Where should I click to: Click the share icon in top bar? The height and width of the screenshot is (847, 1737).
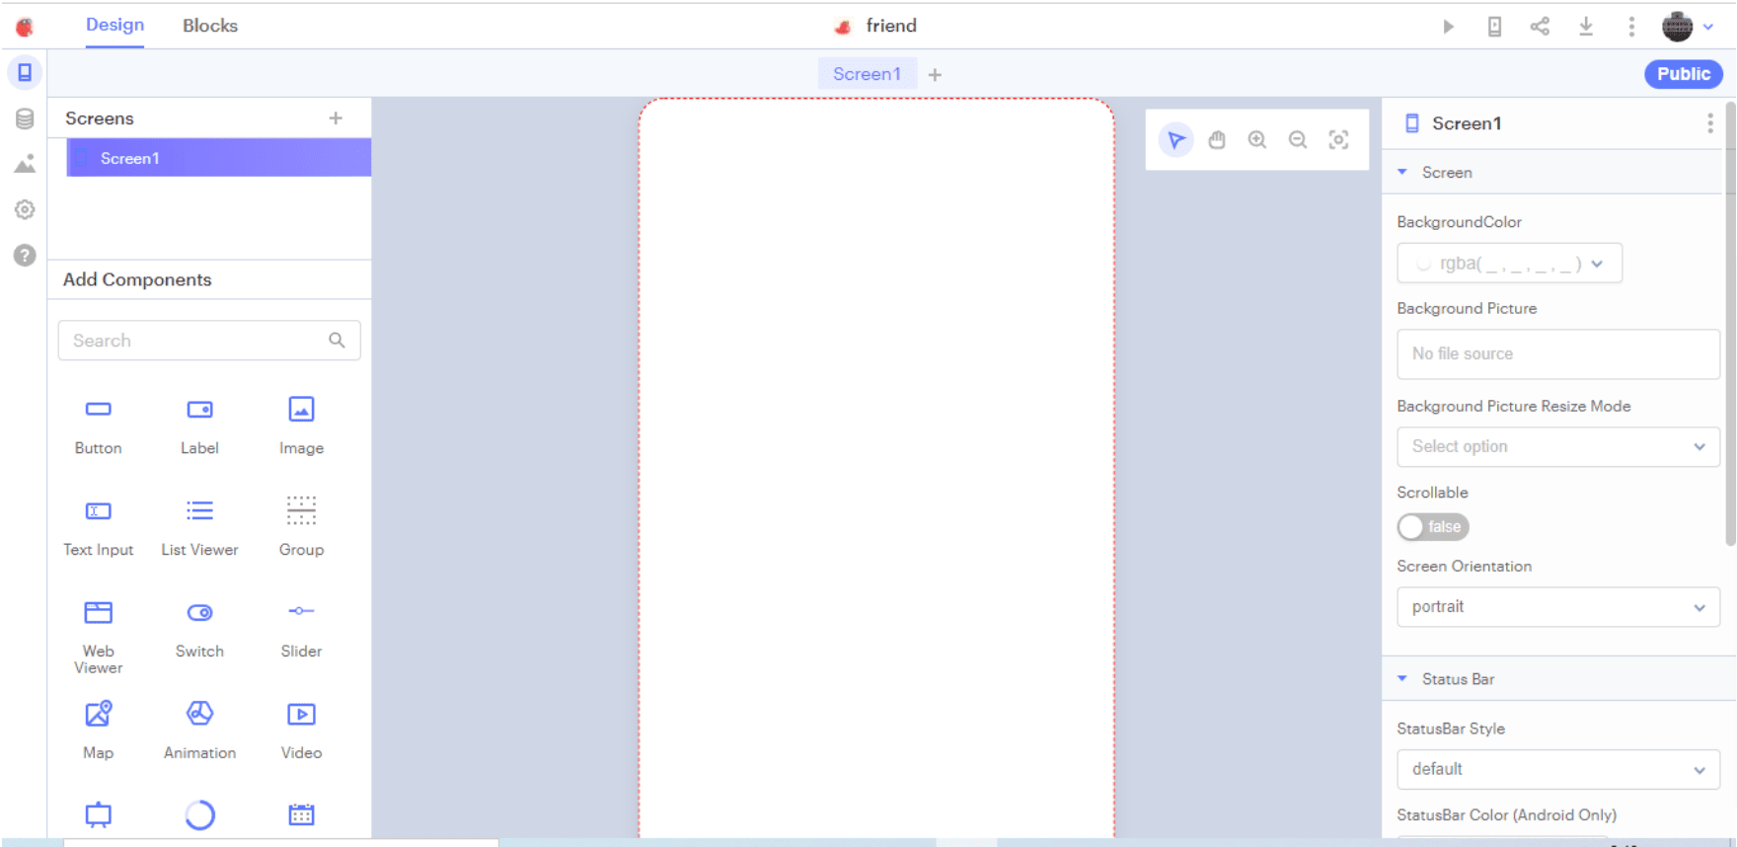tap(1540, 27)
